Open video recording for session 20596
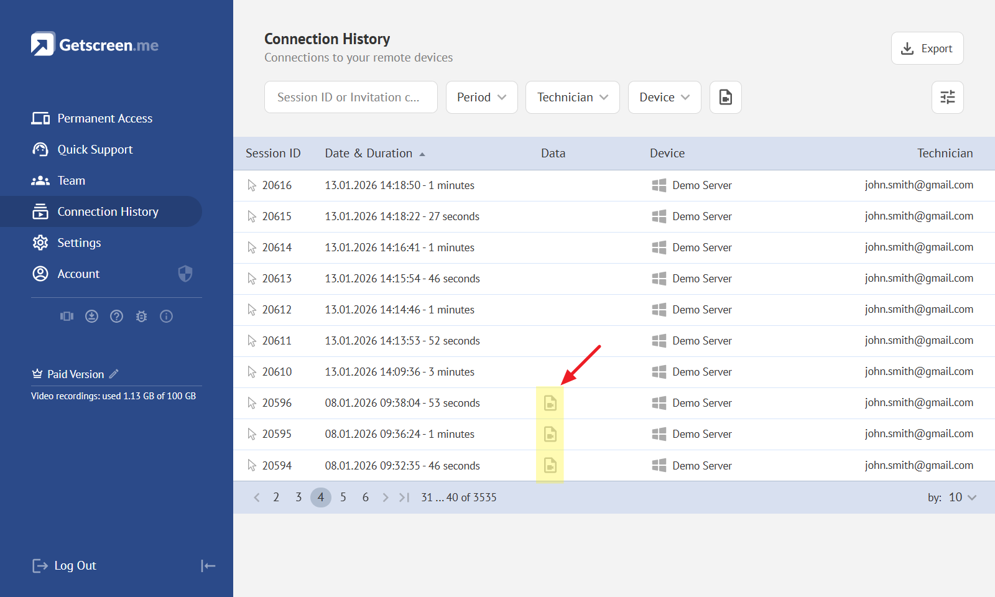Screen dimensions: 995x597 click(x=550, y=403)
